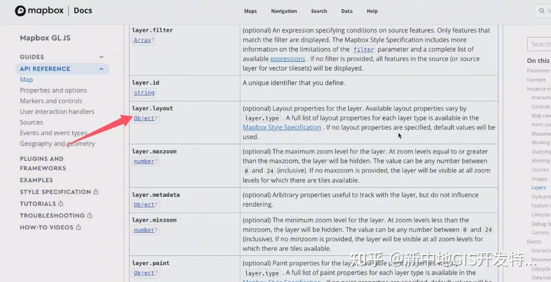Screen dimensions: 551x282
Task: Select Markers and controls in sidebar
Action: tap(51, 101)
